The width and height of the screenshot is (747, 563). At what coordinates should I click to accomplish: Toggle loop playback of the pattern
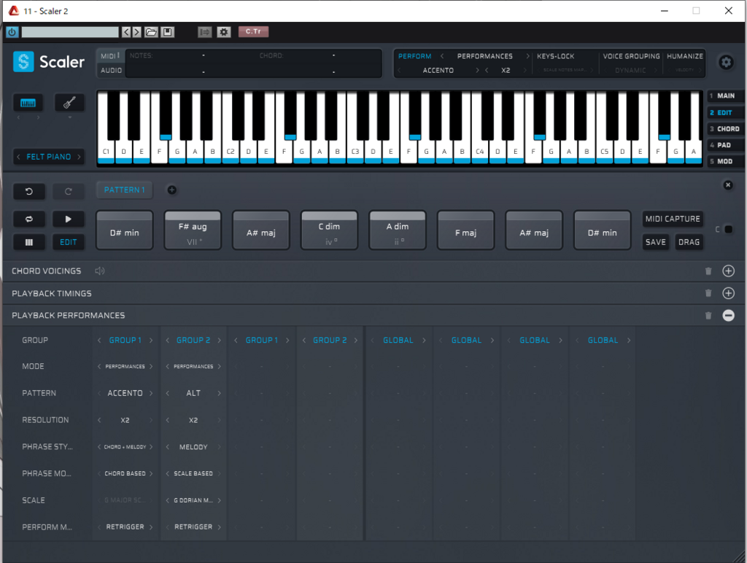coord(29,219)
